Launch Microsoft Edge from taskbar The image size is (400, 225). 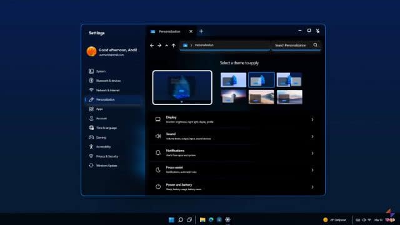pyautogui.click(x=211, y=219)
